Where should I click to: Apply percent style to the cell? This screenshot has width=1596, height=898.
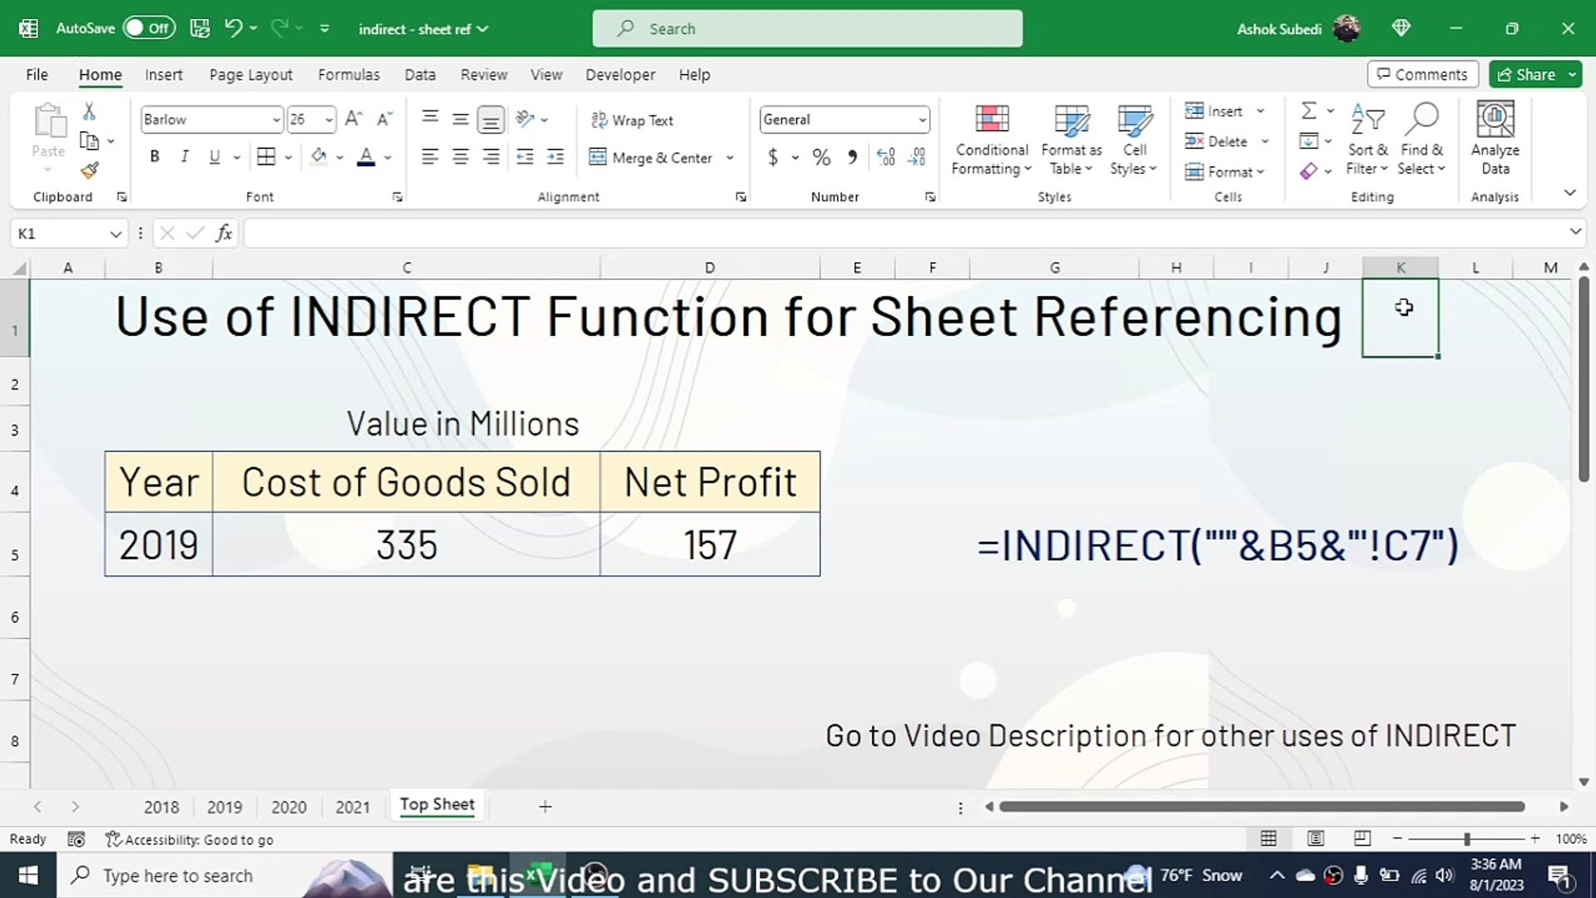[x=821, y=157]
